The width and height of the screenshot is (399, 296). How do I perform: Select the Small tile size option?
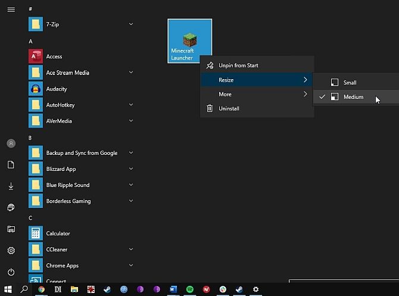[350, 83]
